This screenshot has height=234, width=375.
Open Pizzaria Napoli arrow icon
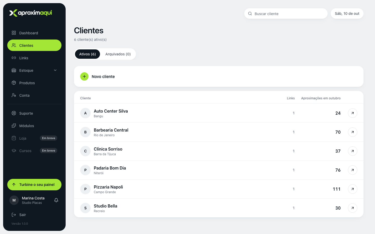pos(353,189)
